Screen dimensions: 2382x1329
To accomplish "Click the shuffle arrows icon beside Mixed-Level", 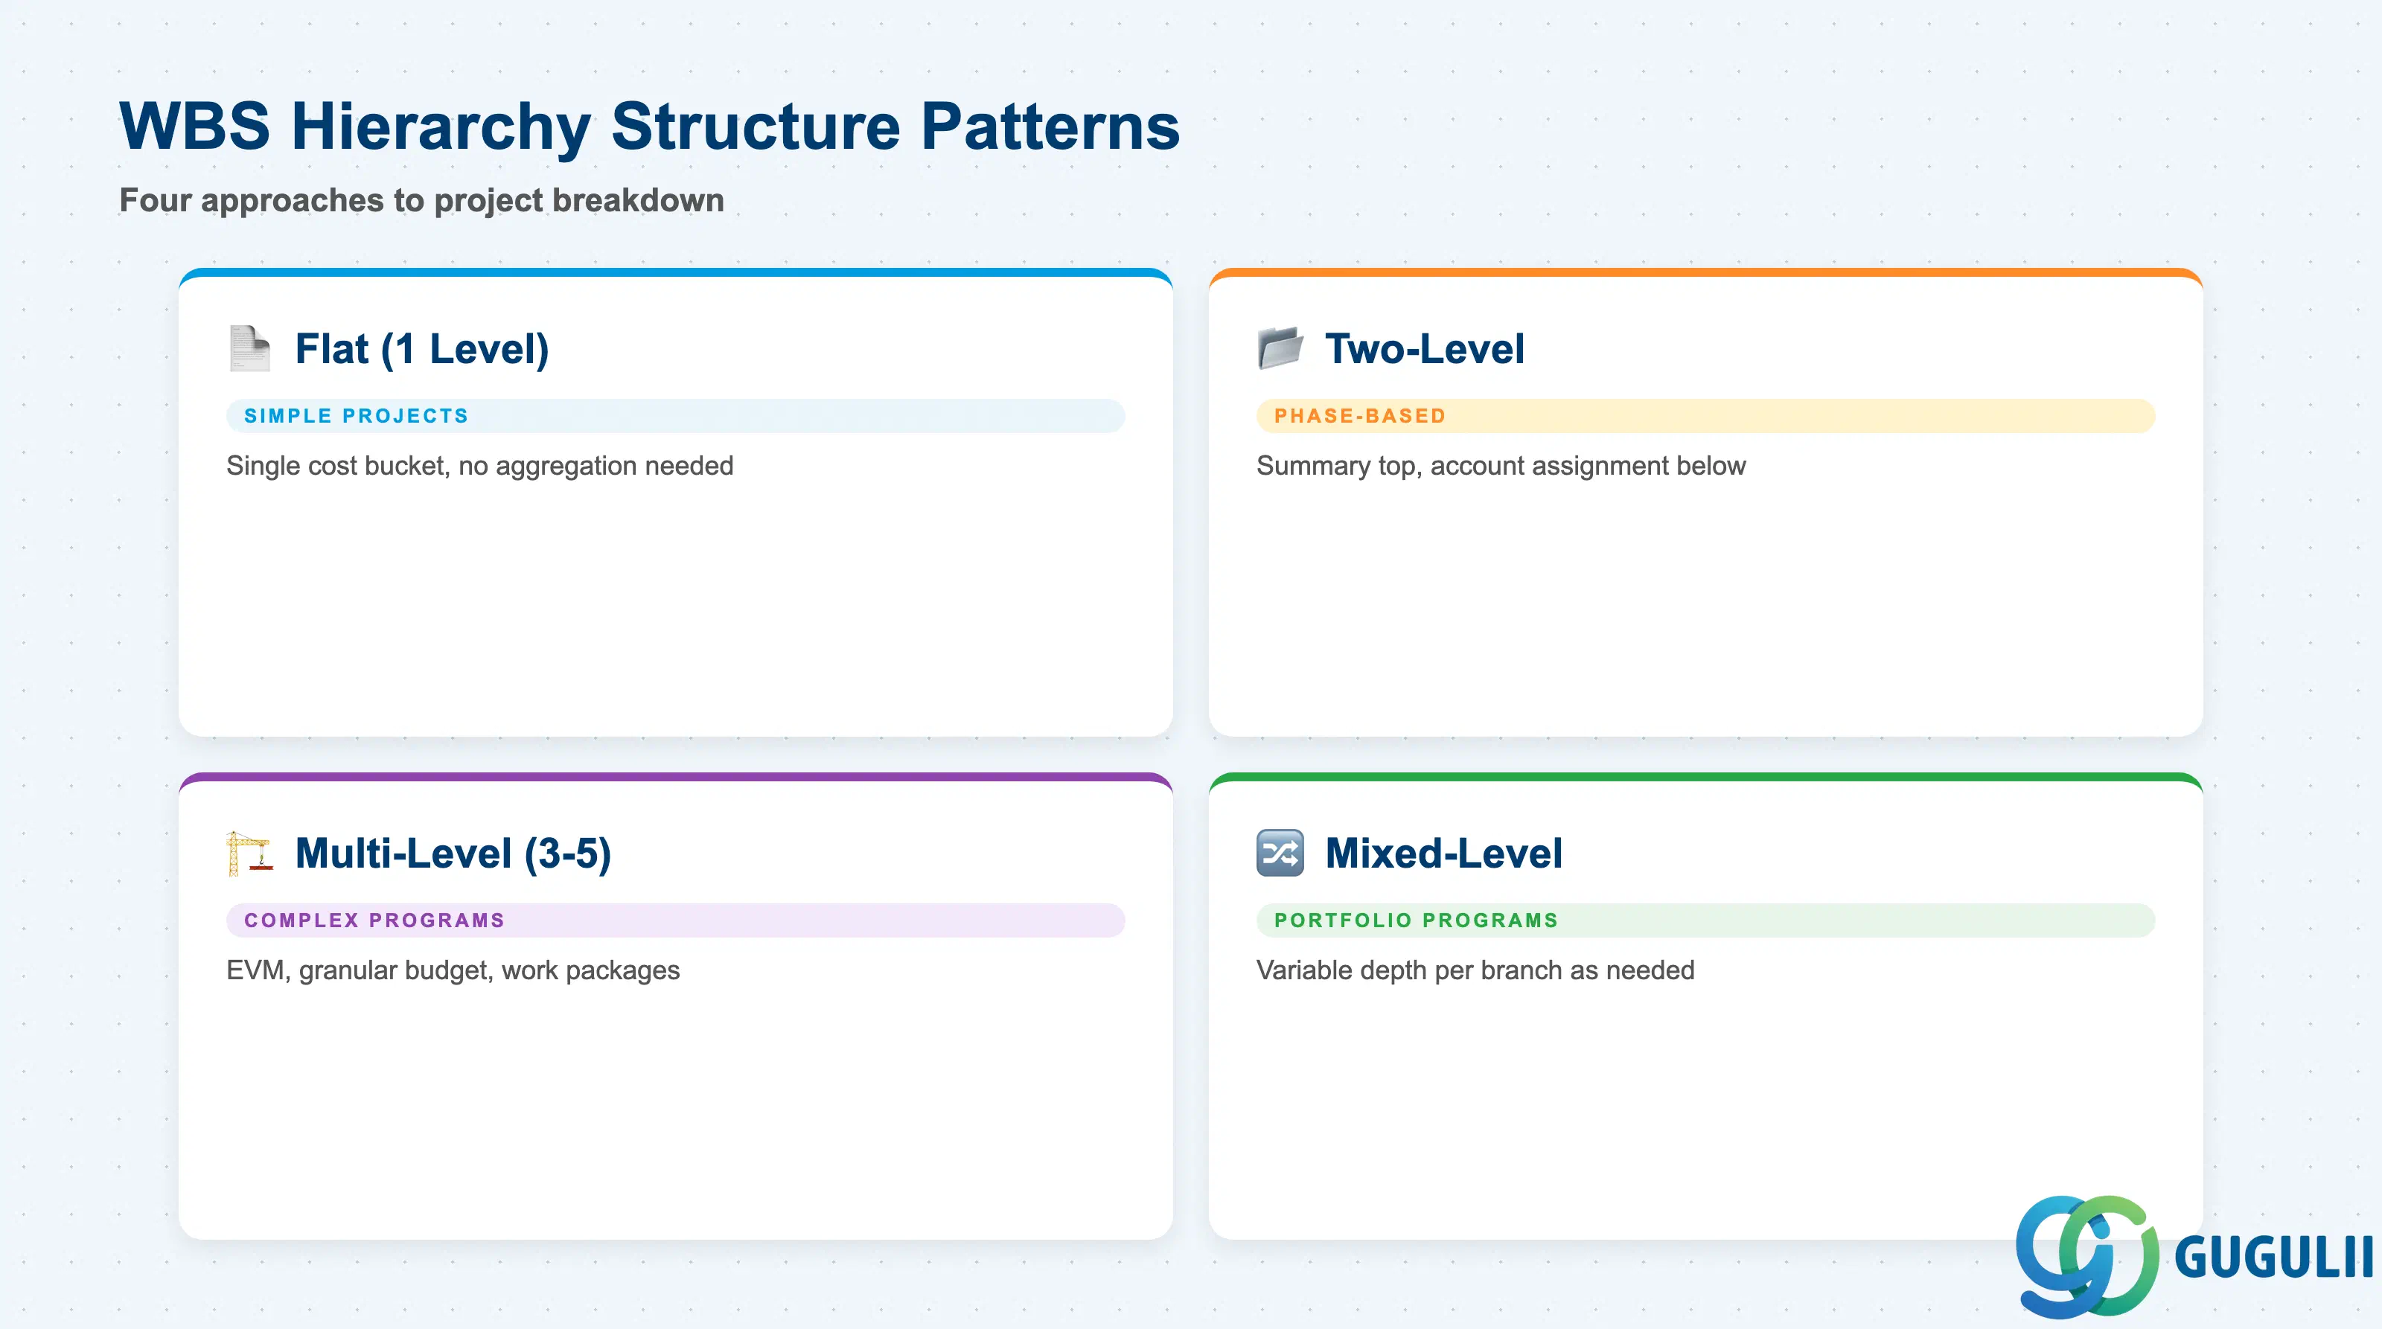I will coord(1280,853).
